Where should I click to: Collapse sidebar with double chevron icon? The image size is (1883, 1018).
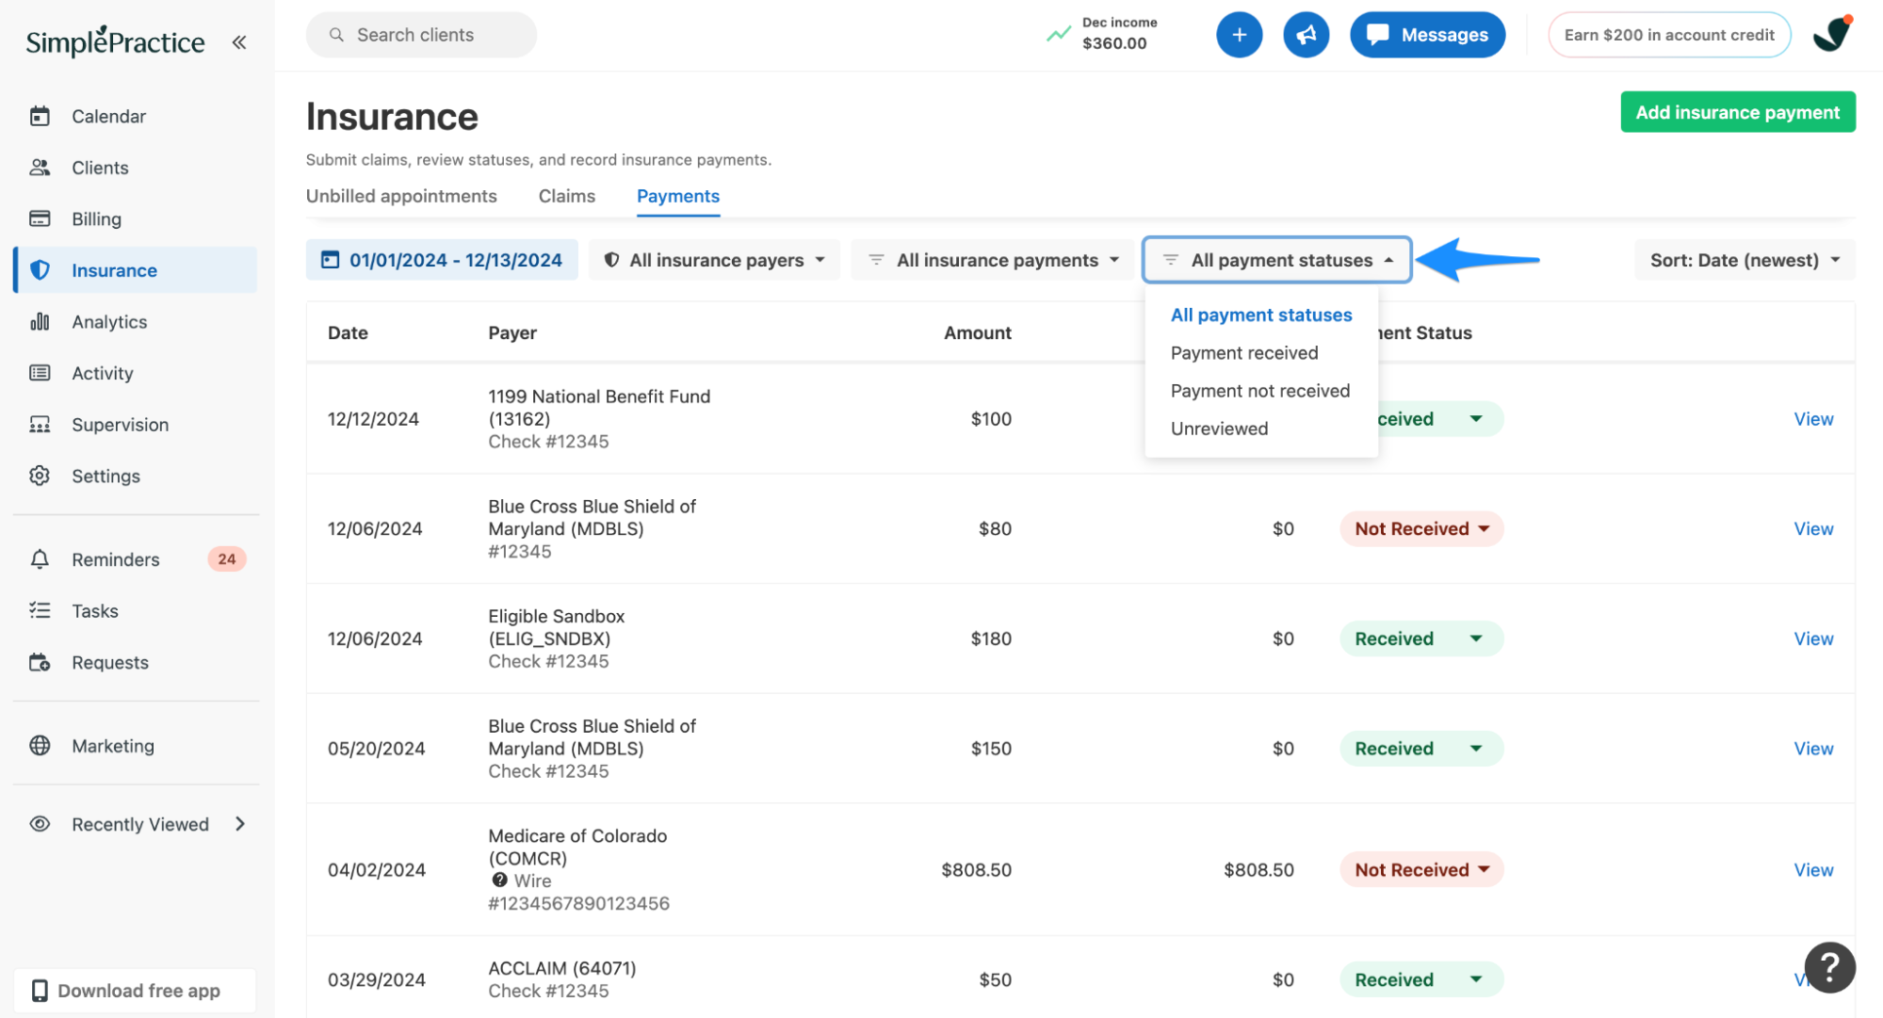(239, 42)
